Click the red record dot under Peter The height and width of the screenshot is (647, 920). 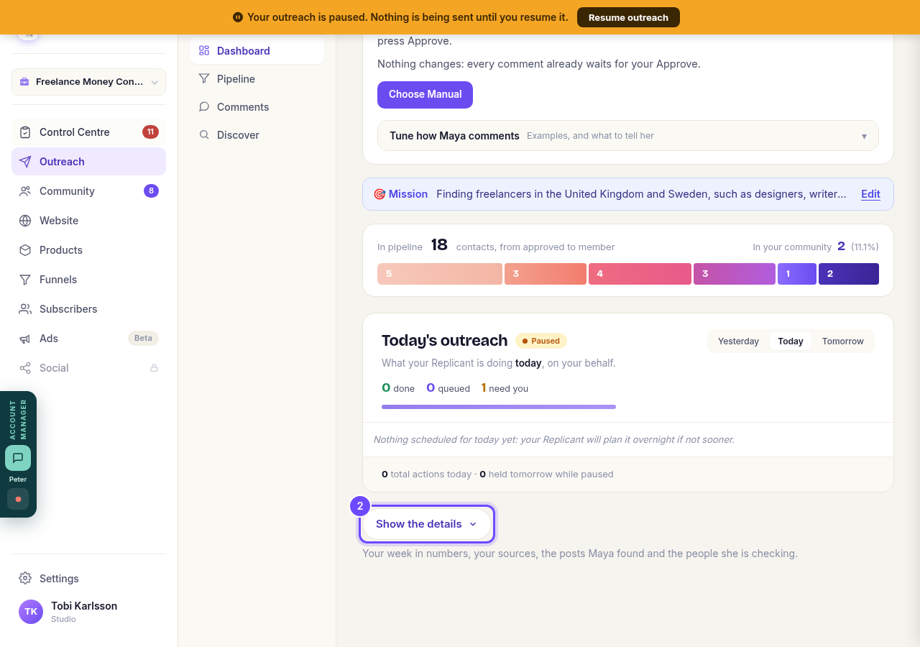pos(18,499)
